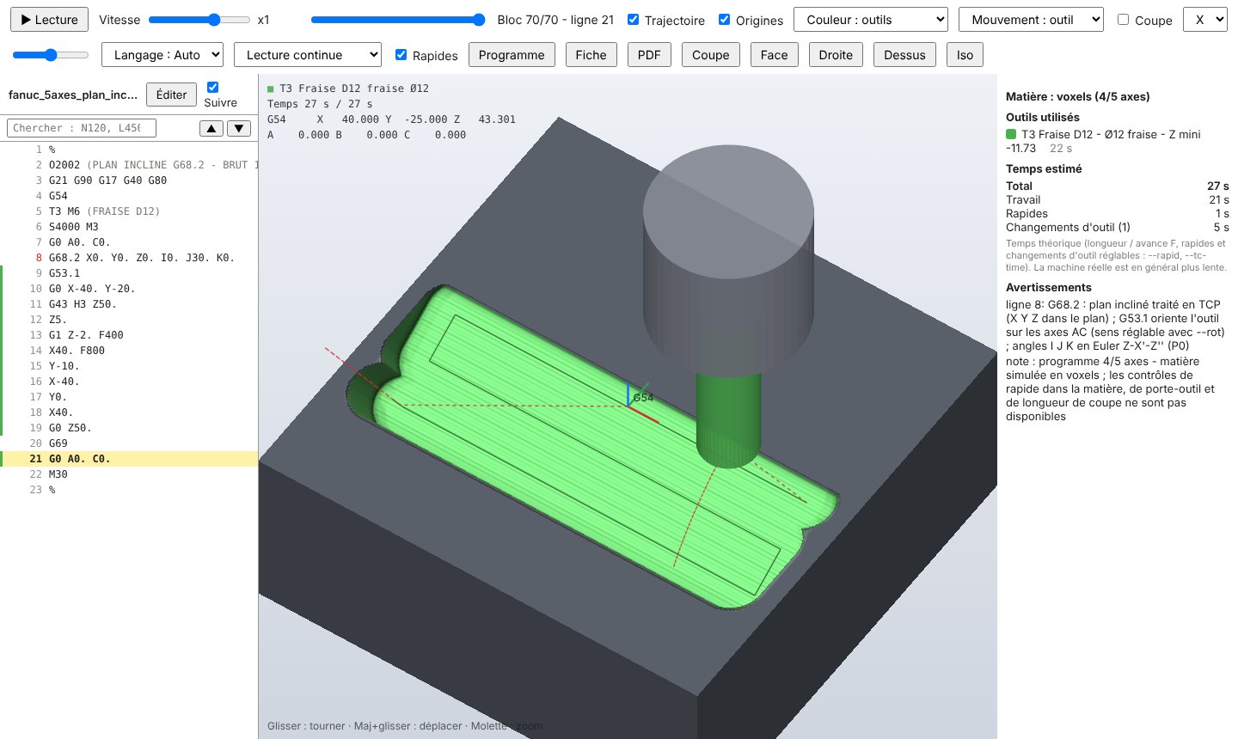
Task: Click the Chercher search field
Action: [83, 128]
